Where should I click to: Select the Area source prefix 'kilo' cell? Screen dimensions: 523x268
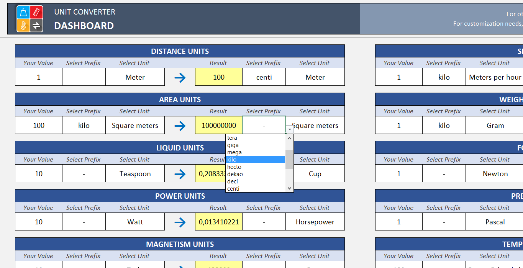[x=84, y=125]
